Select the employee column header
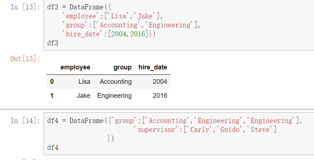Image resolution: width=314 pixels, height=160 pixels. (x=75, y=67)
